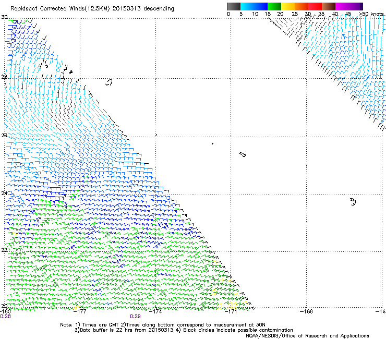Click the 'NOAA/NESDIS/Office of Research and Applications' credit
Viewport: 386px width, 339px height.
coord(307,335)
